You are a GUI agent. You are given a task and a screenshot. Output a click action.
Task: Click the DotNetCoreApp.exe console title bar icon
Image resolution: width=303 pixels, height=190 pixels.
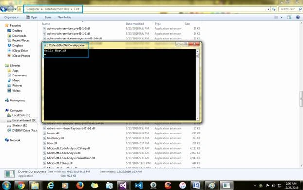tap(46, 45)
